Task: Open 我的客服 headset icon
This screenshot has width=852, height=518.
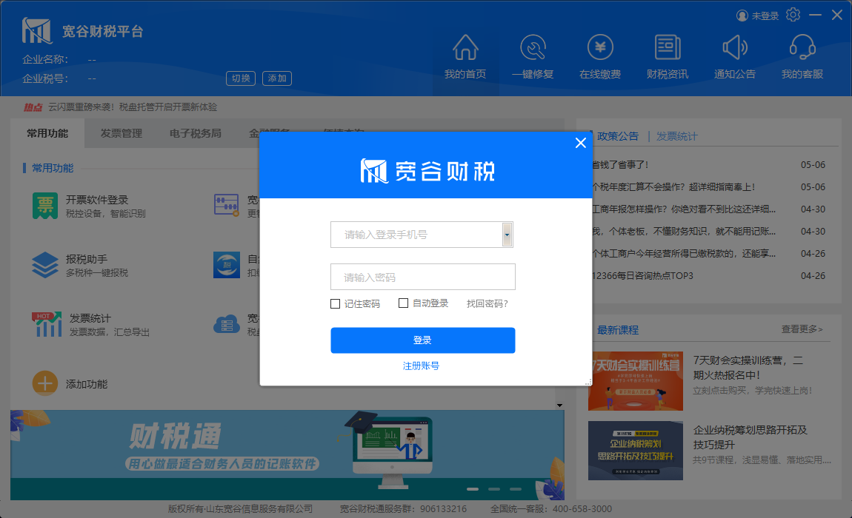Action: click(x=802, y=48)
